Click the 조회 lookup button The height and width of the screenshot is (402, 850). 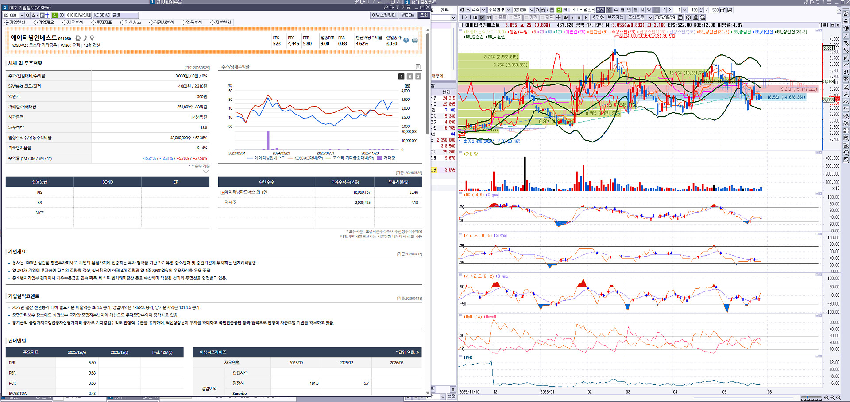point(424,15)
